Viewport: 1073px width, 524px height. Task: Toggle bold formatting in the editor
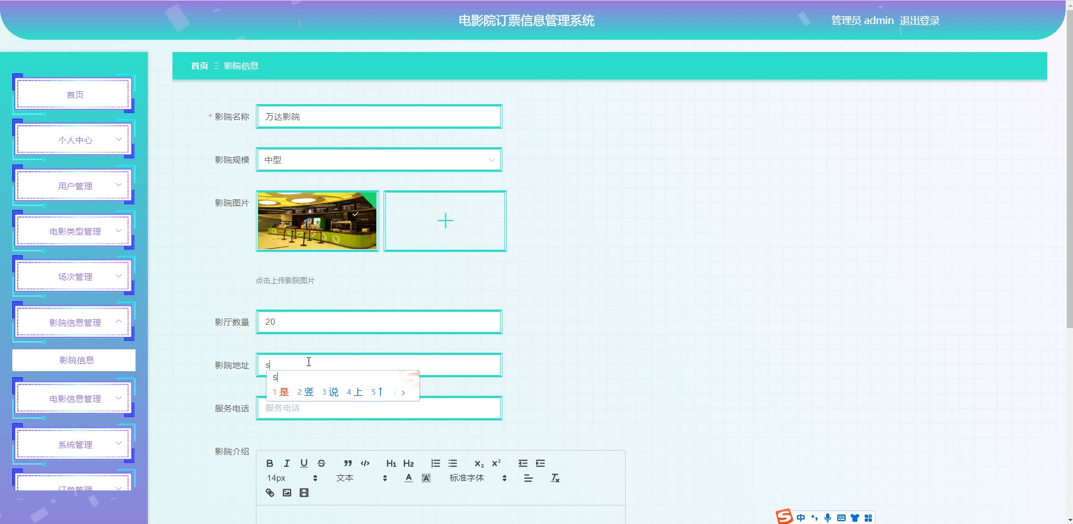pos(269,464)
